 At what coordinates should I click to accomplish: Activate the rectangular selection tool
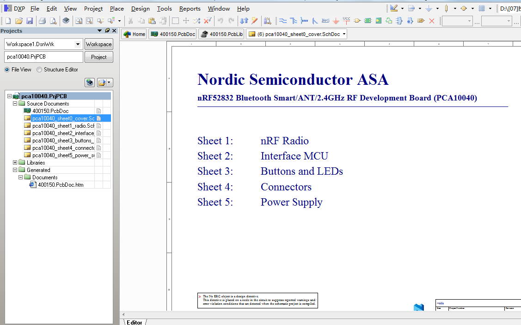[176, 21]
